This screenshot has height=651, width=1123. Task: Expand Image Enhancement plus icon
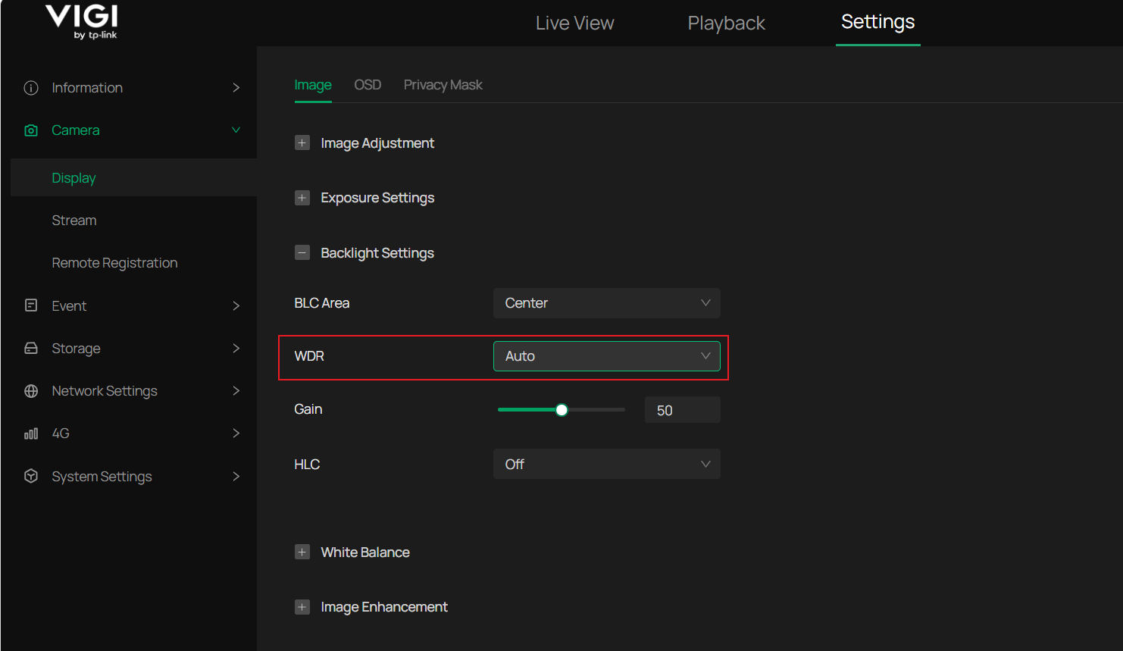(302, 607)
